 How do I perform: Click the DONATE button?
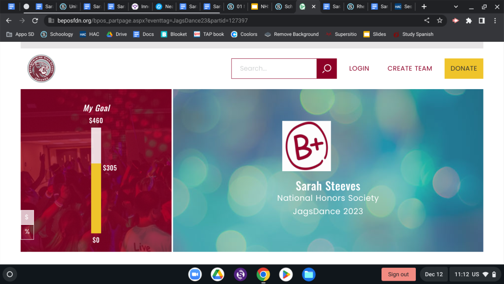coord(464,69)
